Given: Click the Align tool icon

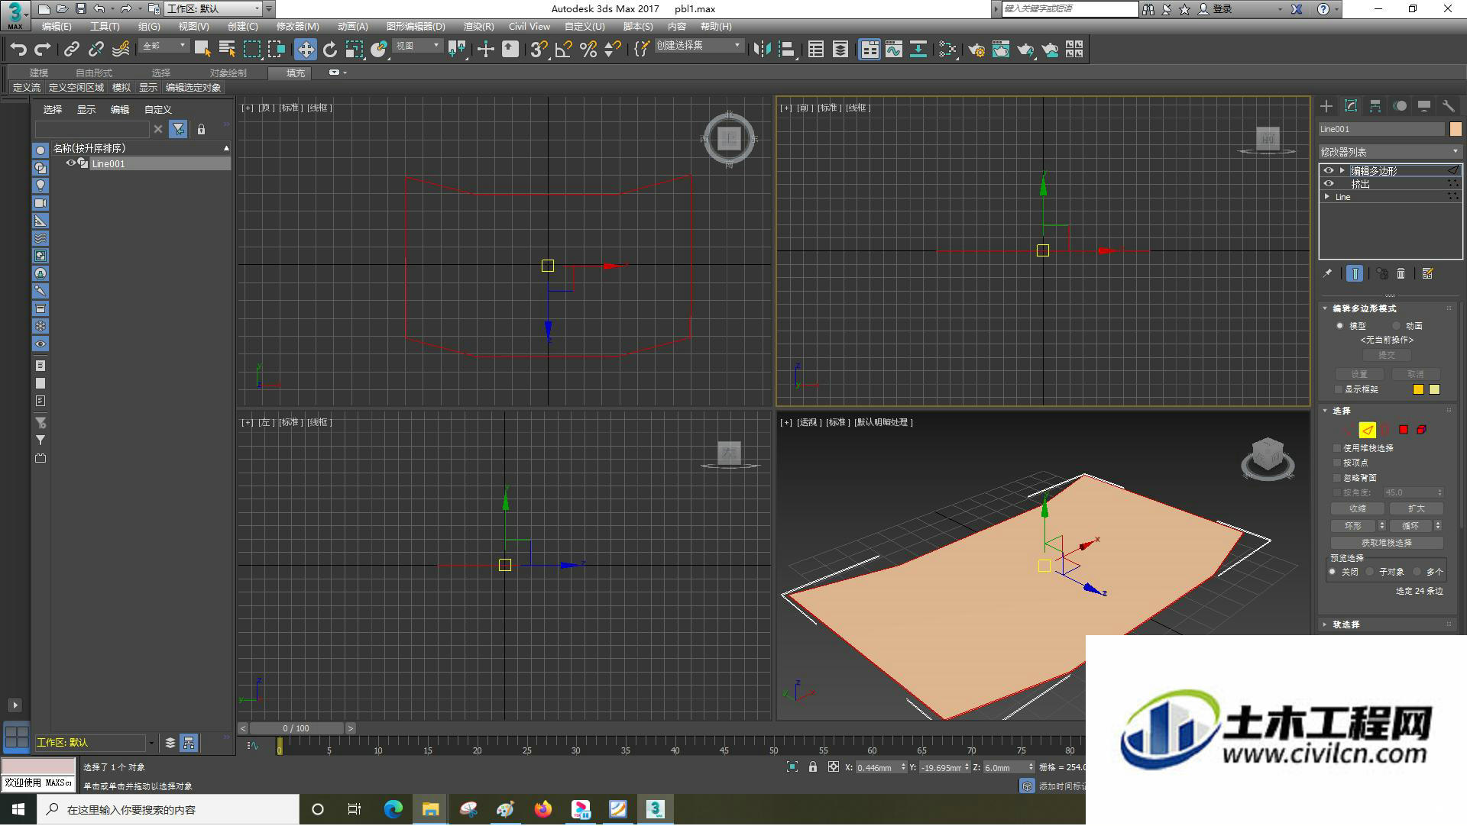Looking at the screenshot, I should coord(786,50).
